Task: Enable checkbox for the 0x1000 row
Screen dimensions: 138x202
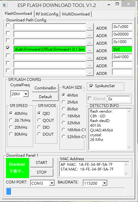Action: 8,41
